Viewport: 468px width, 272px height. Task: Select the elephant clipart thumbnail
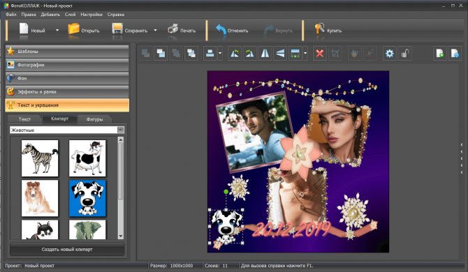87,229
